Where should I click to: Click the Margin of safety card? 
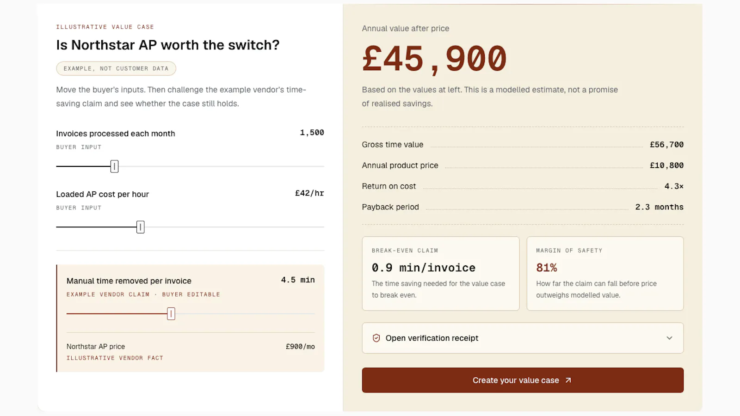point(605,274)
